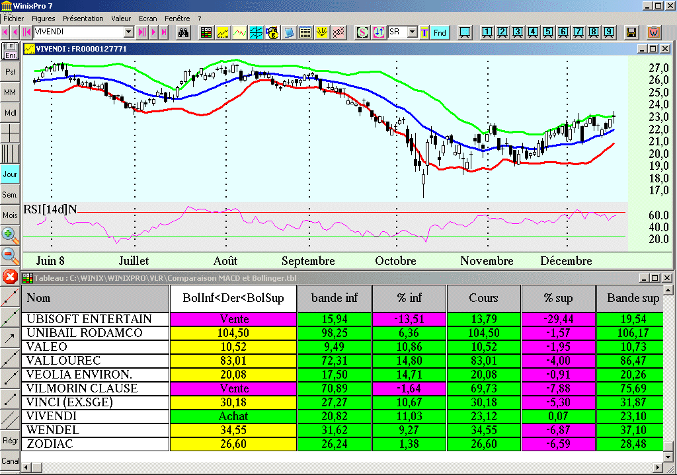Open the Présentation menu

click(x=83, y=18)
